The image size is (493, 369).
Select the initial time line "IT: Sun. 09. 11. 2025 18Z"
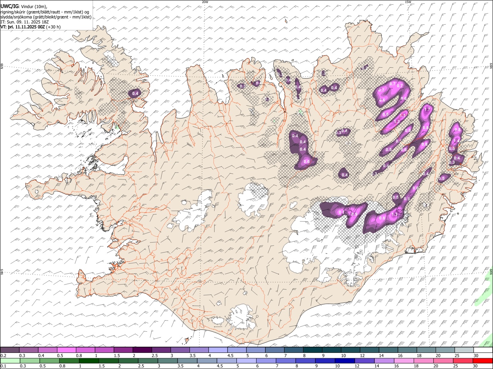(25, 22)
